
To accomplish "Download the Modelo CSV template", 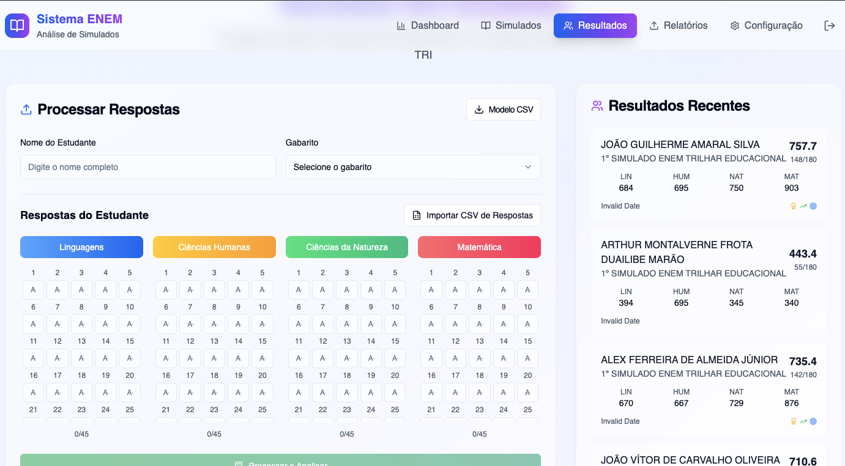I will (504, 109).
